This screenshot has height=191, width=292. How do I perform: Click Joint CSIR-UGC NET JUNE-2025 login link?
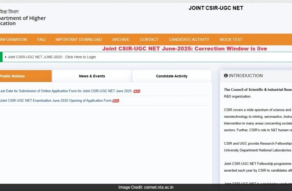click(x=52, y=57)
